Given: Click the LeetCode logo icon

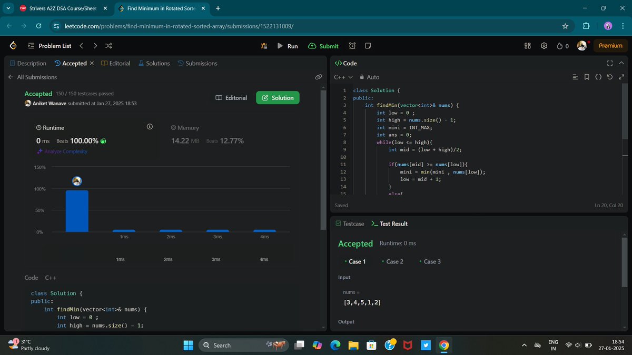Looking at the screenshot, I should point(13,46).
